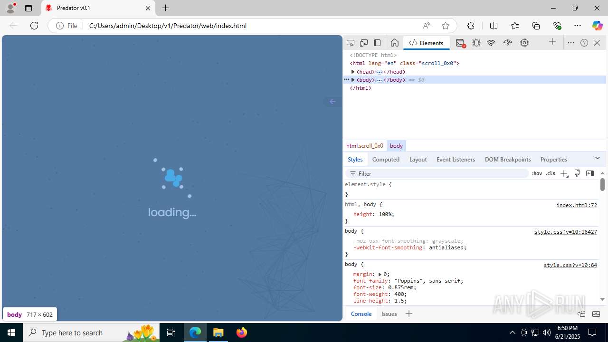Select the html lang="en" element line

click(404, 63)
